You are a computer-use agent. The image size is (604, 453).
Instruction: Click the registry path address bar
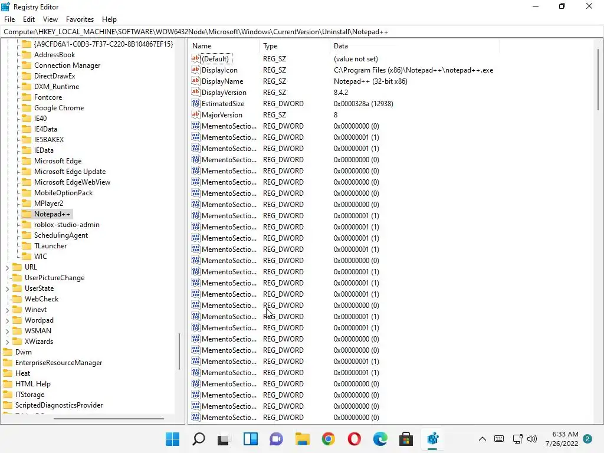click(301, 32)
